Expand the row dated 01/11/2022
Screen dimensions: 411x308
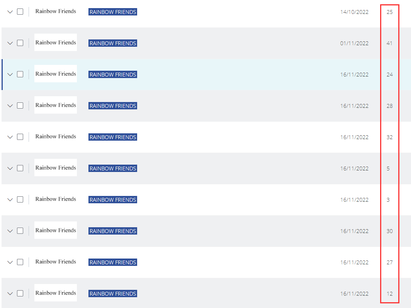coord(10,43)
